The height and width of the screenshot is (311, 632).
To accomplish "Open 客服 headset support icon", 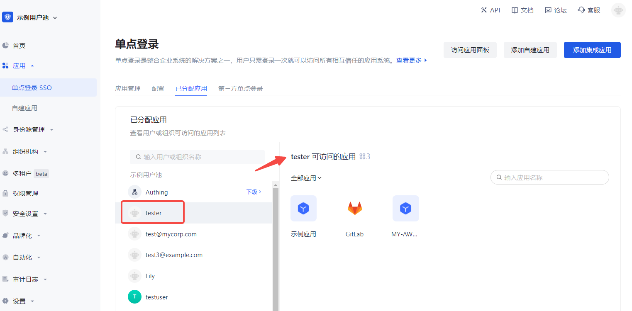I will pyautogui.click(x=581, y=10).
